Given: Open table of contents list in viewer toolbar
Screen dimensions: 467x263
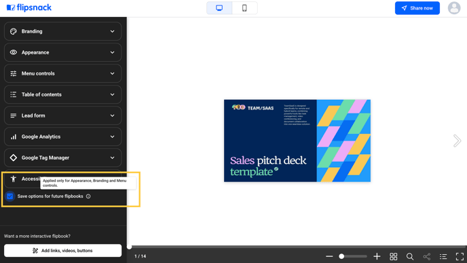Looking at the screenshot, I should pyautogui.click(x=443, y=256).
